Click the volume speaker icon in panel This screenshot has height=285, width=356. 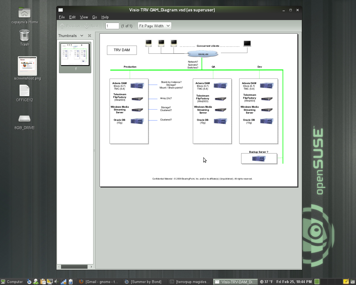(56, 282)
